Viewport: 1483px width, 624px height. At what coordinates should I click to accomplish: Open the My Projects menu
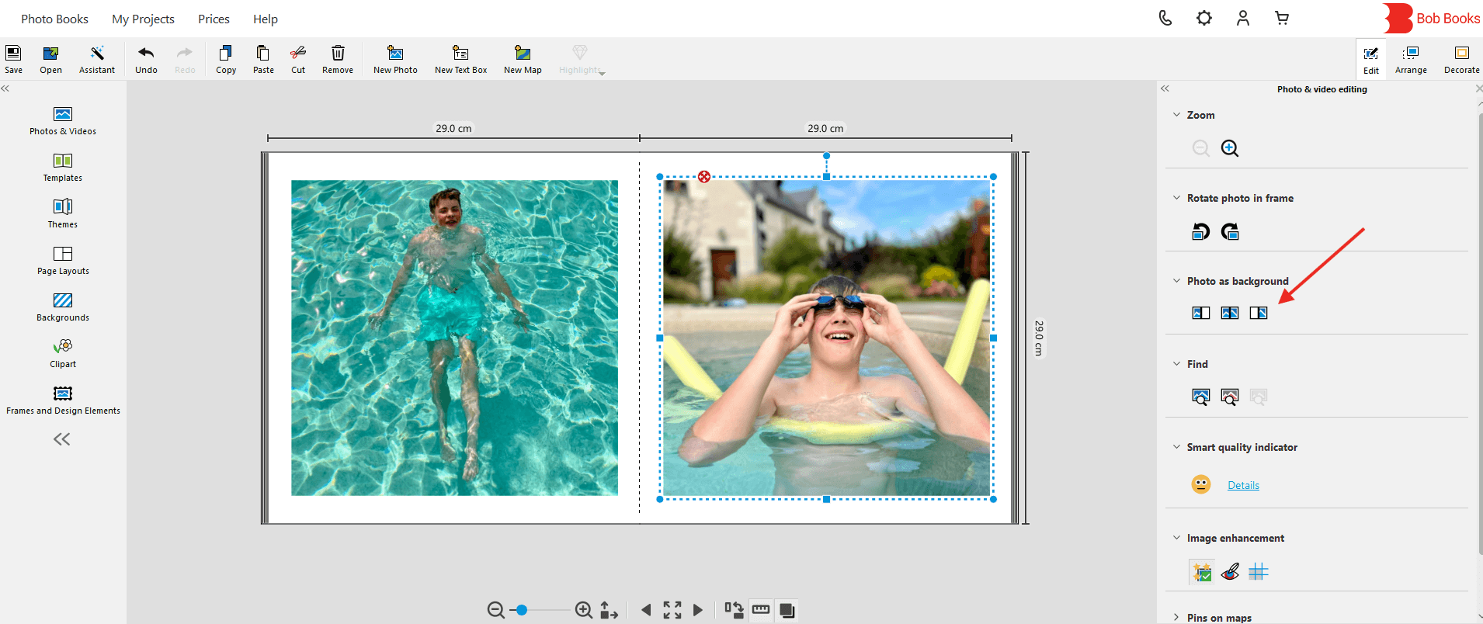[143, 19]
